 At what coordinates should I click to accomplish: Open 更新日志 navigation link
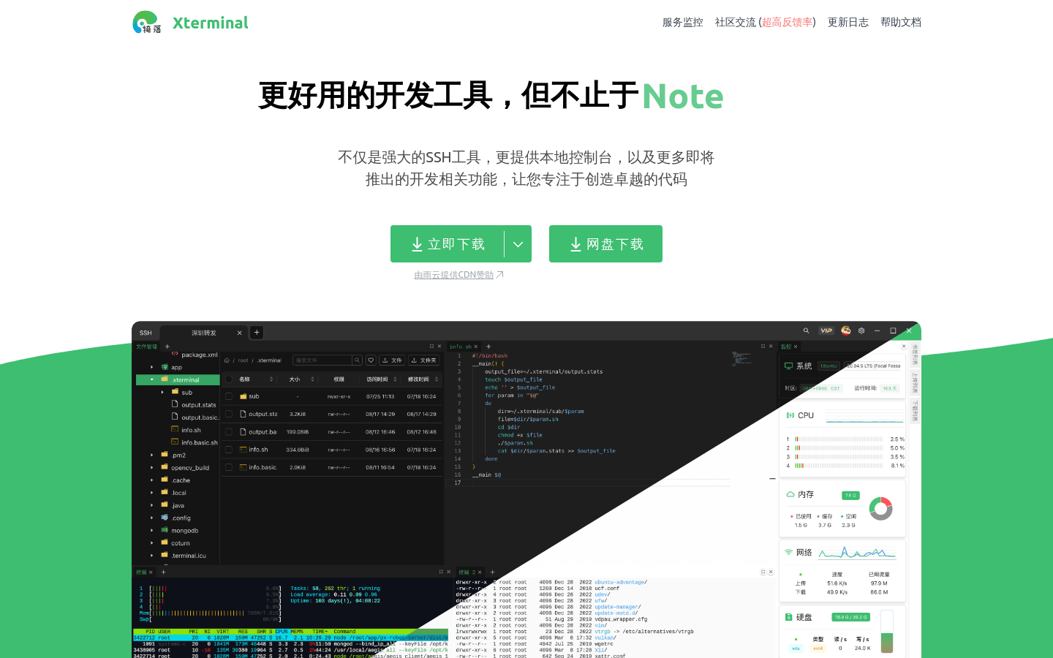pyautogui.click(x=848, y=23)
